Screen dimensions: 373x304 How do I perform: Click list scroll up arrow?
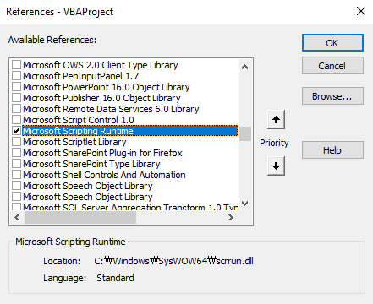pos(245,67)
